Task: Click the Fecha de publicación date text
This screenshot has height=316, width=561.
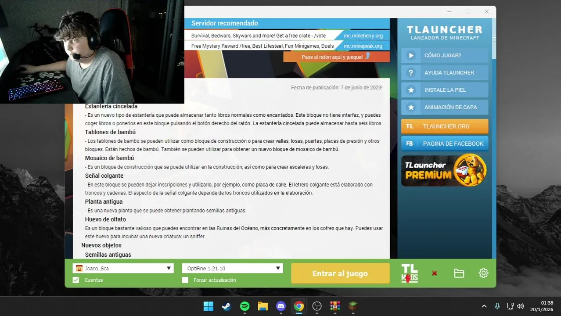Action: (x=337, y=88)
